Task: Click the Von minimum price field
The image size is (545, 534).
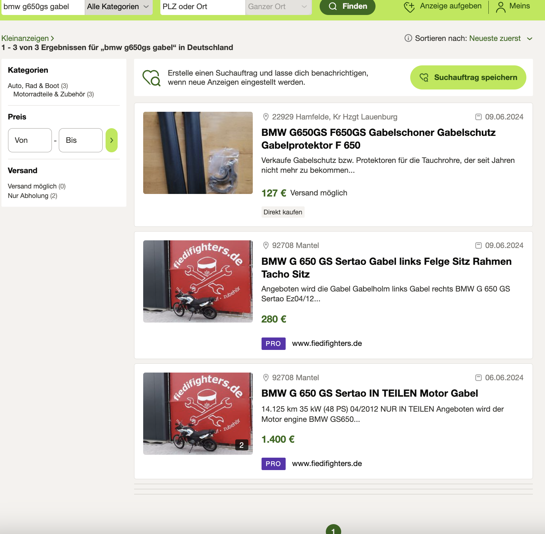Action: pyautogui.click(x=30, y=140)
